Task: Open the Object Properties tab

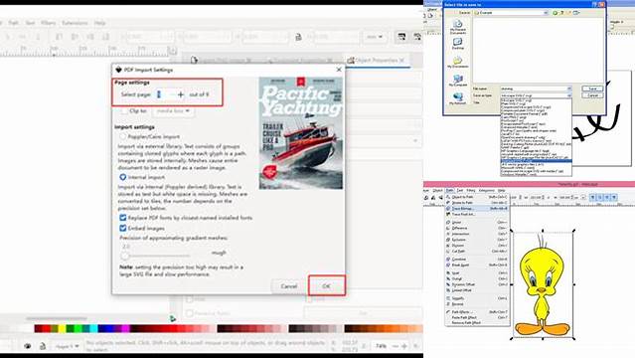Action: coord(376,60)
